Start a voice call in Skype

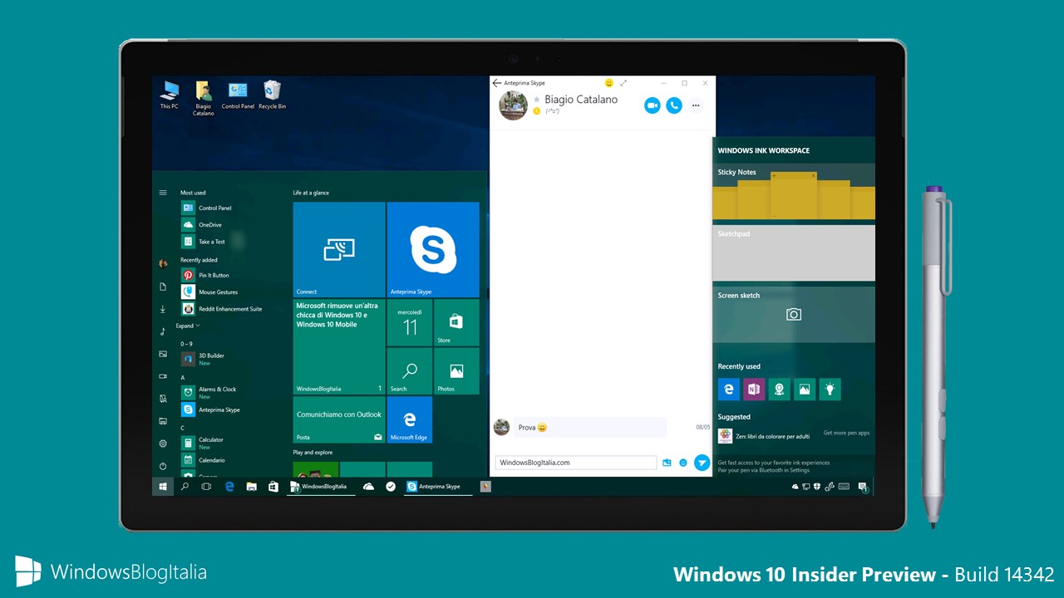click(674, 105)
